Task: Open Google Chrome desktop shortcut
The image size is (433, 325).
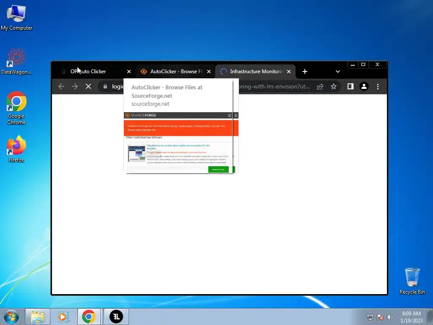Action: pyautogui.click(x=16, y=108)
